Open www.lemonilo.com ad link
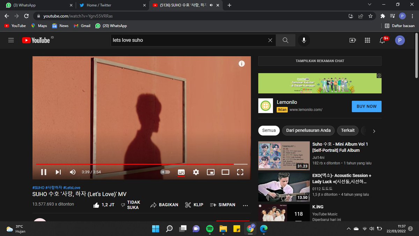This screenshot has width=419, height=236. pos(306,109)
